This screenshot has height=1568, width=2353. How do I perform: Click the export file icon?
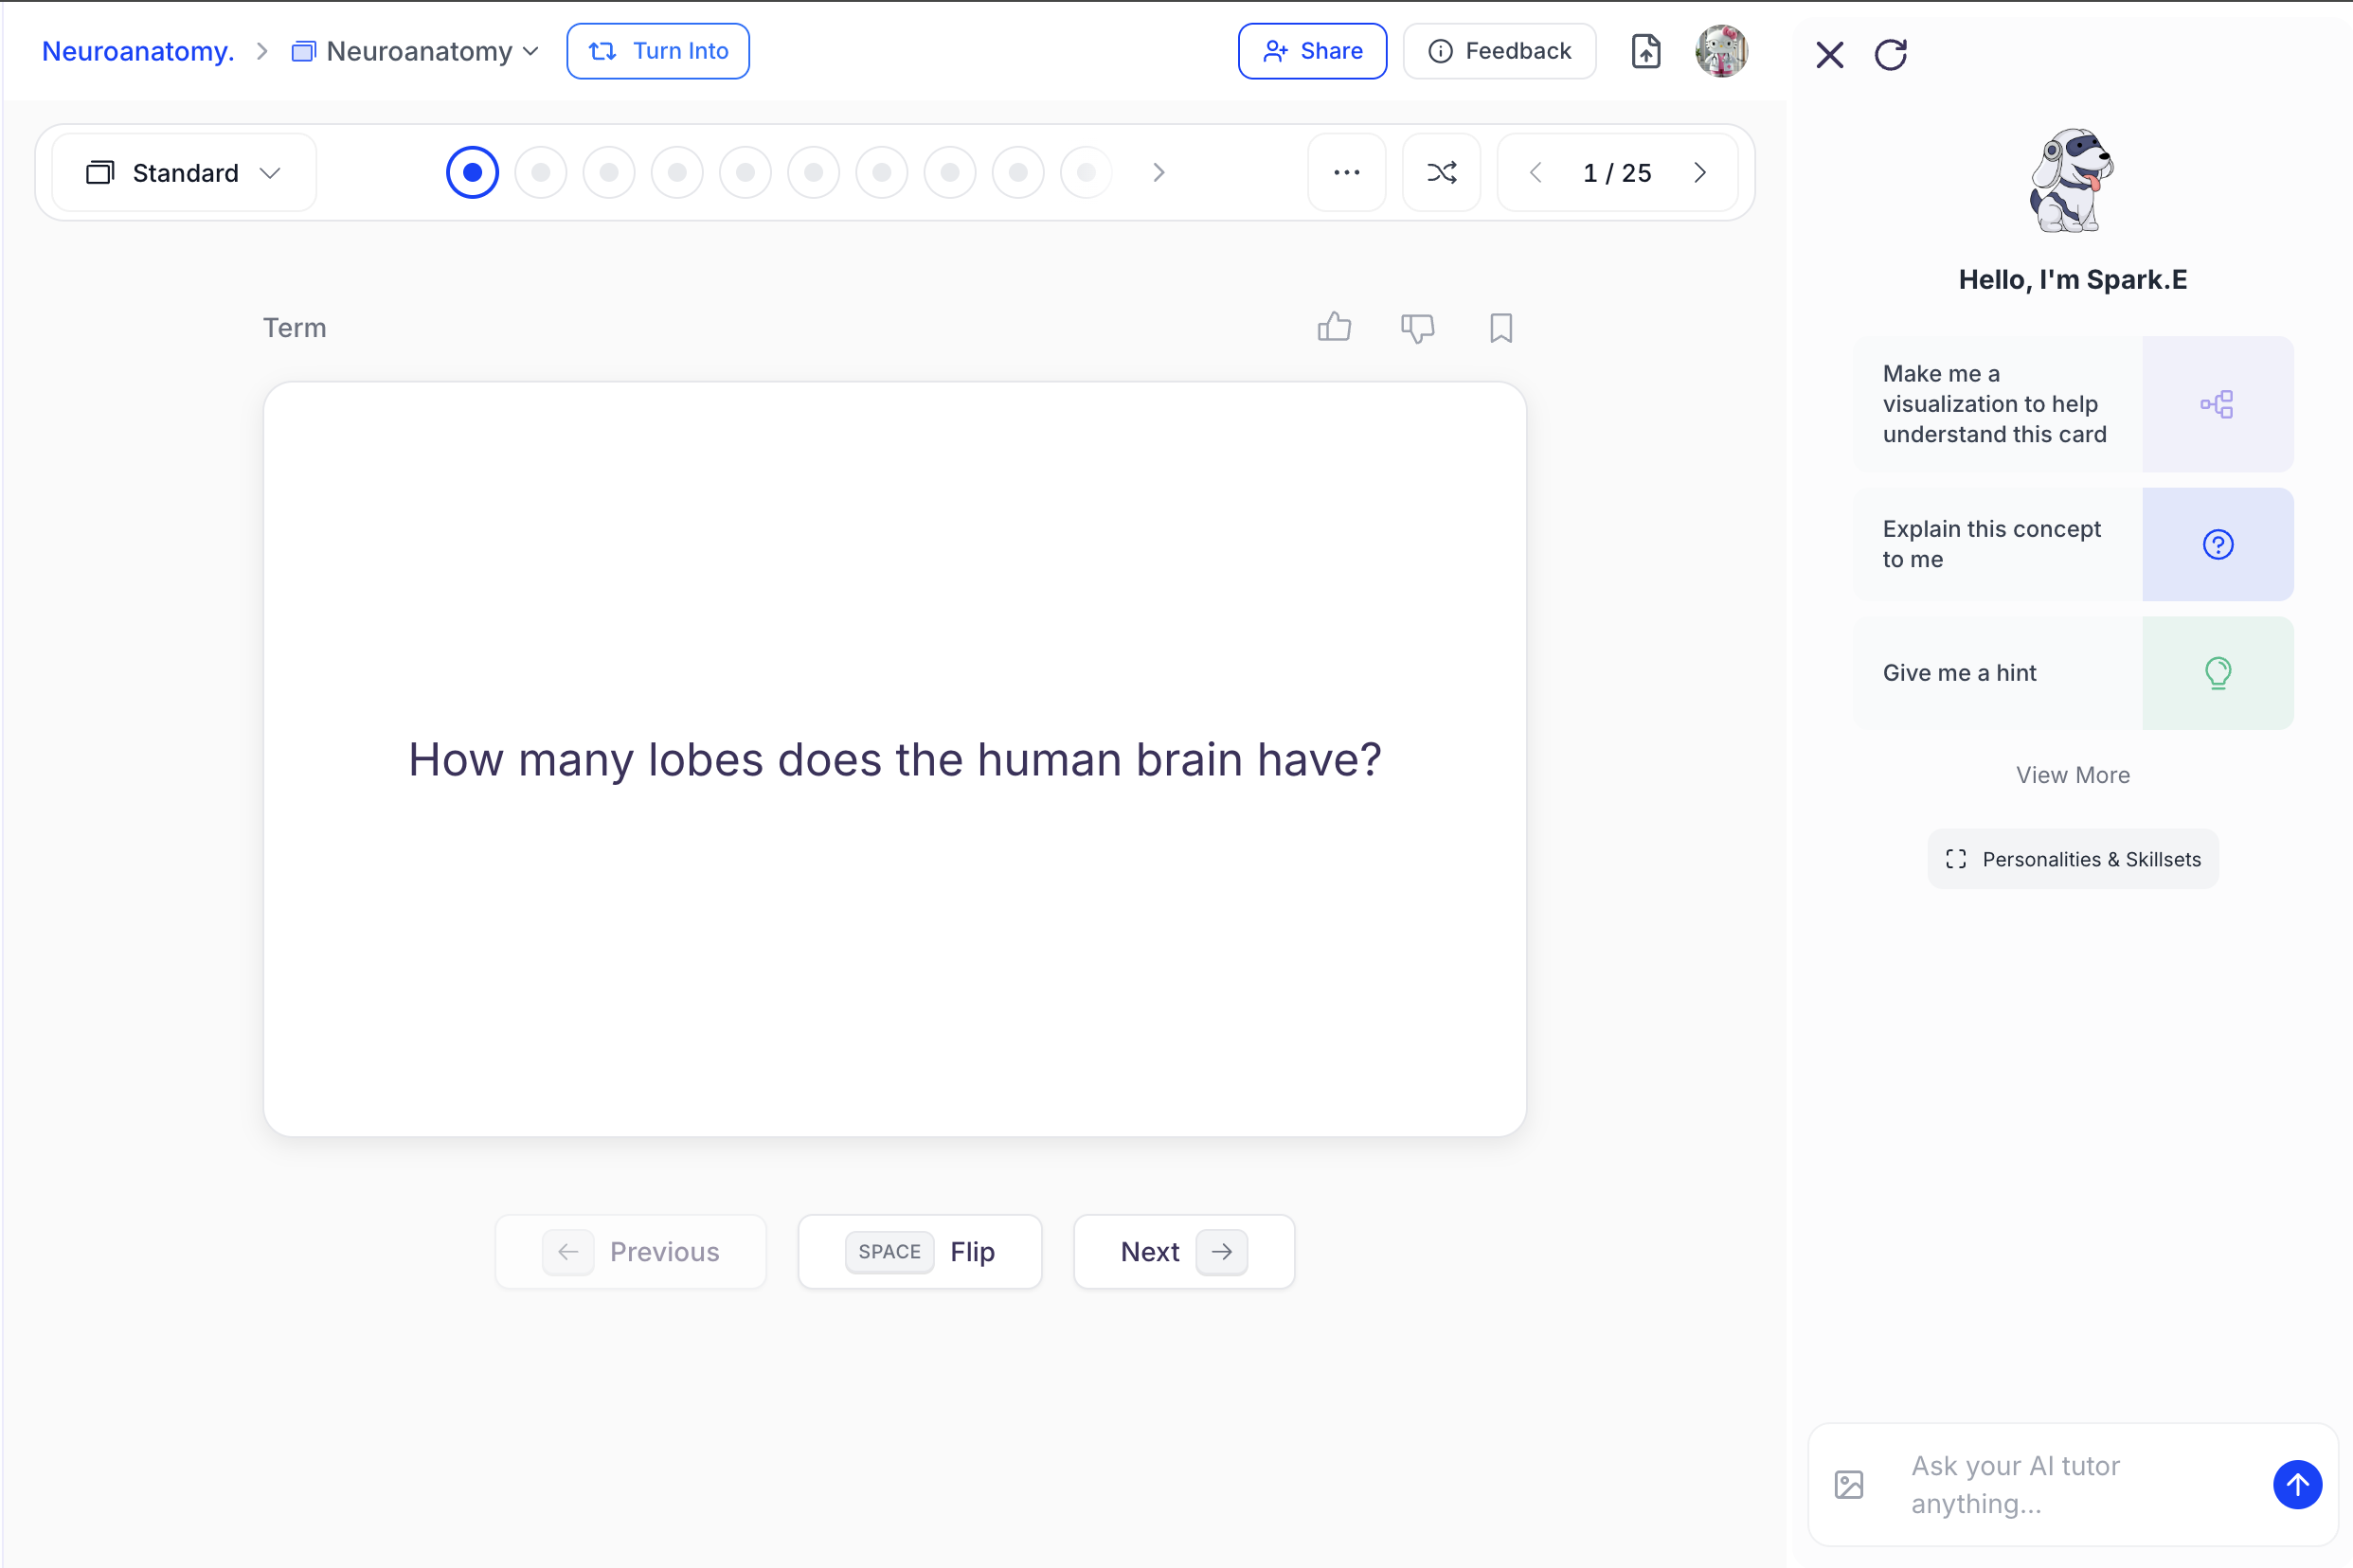[x=1644, y=51]
